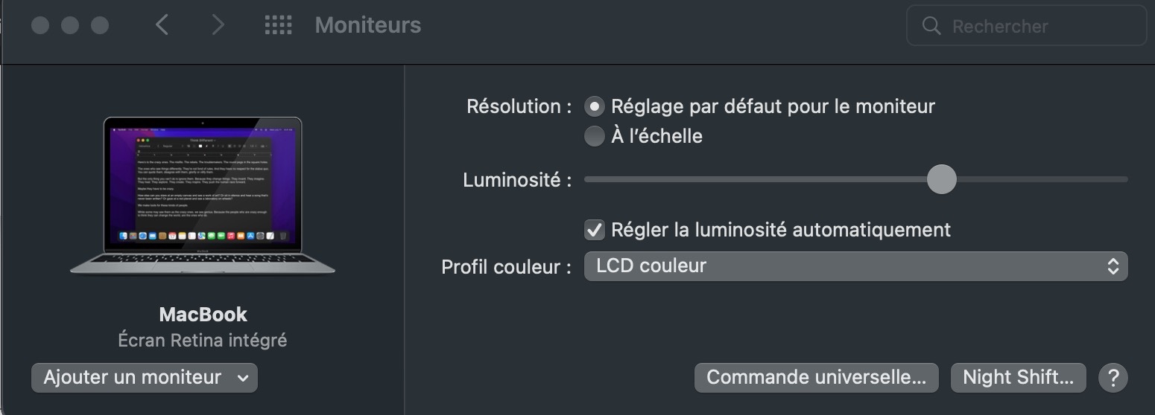Click the yellow minimize window button
The width and height of the screenshot is (1155, 415).
tap(70, 25)
